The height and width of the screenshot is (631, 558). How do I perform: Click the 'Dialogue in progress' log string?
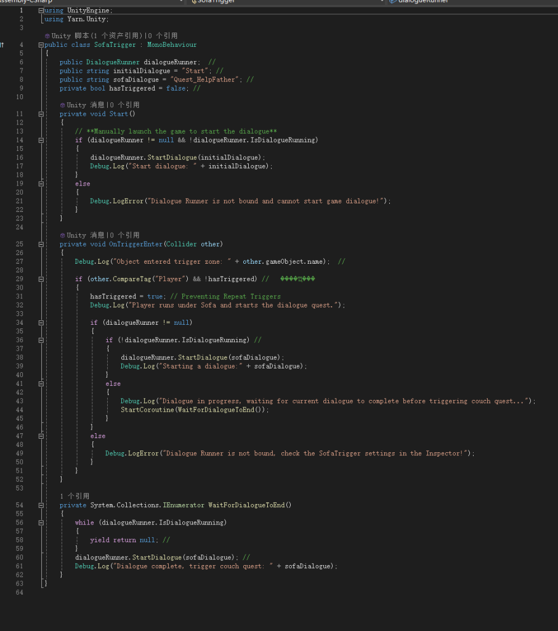343,401
